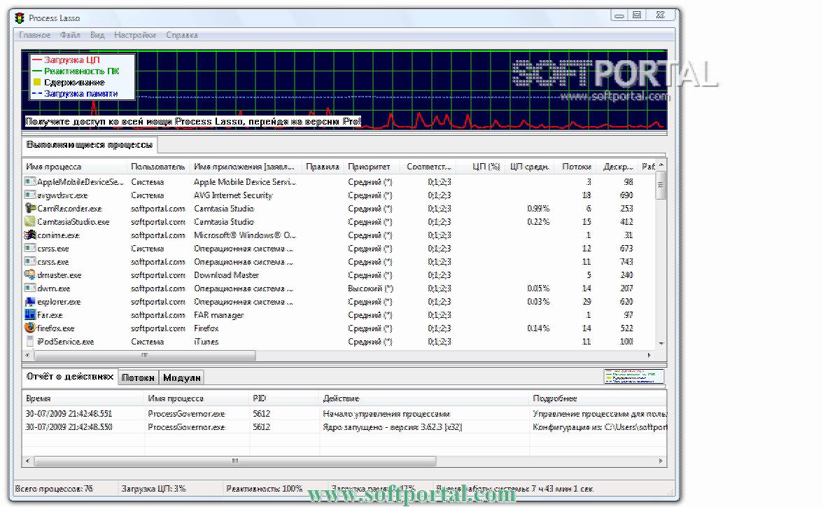The width and height of the screenshot is (823, 507).
Task: Click the Pro upgrade banner text on graph
Action: pos(192,121)
